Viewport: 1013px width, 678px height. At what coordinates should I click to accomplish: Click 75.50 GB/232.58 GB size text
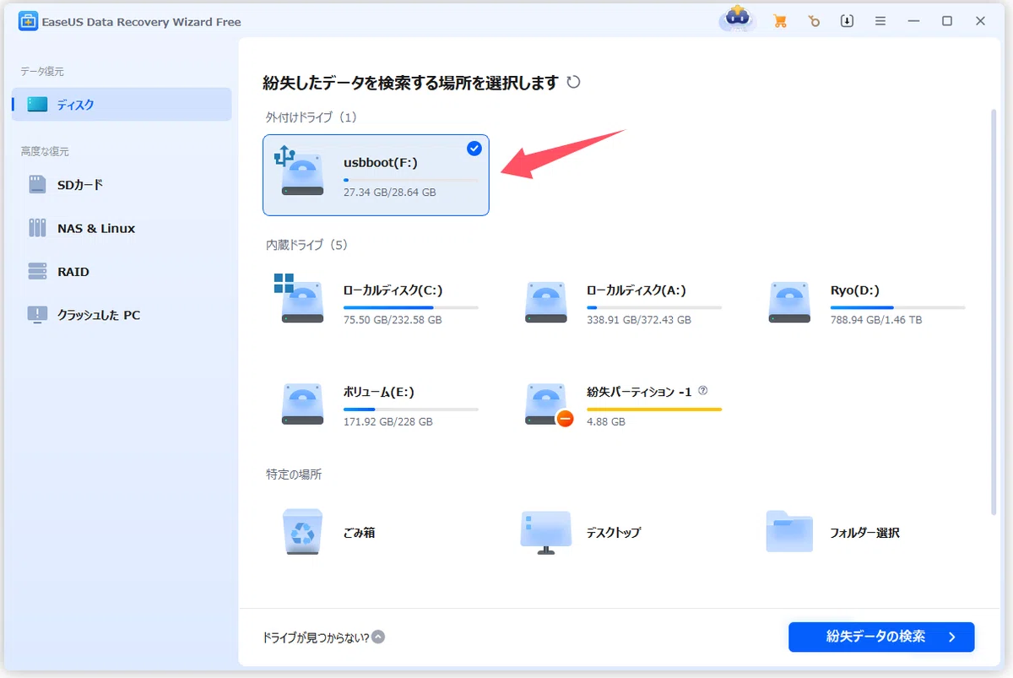click(x=393, y=320)
